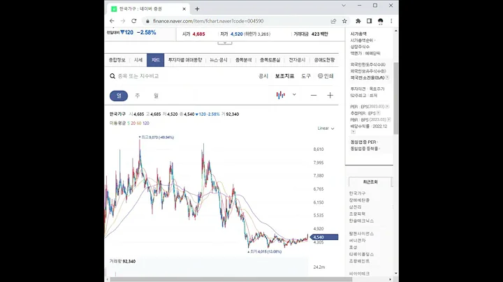Image resolution: width=503 pixels, height=282 pixels.
Task: Open the share page icon in address bar
Action: click(333, 21)
